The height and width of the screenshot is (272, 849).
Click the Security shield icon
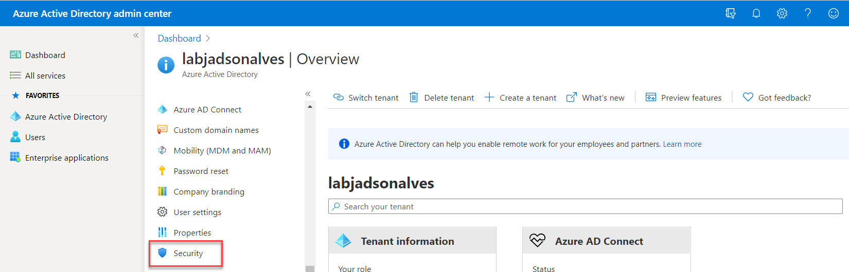162,253
